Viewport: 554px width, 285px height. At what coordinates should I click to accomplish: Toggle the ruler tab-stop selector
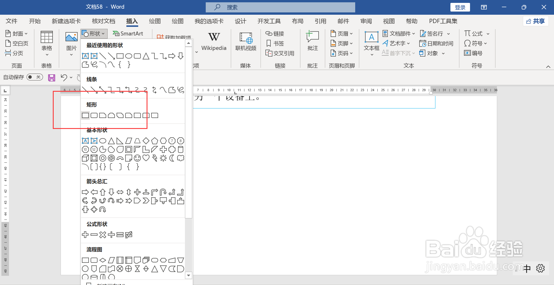click(5, 91)
